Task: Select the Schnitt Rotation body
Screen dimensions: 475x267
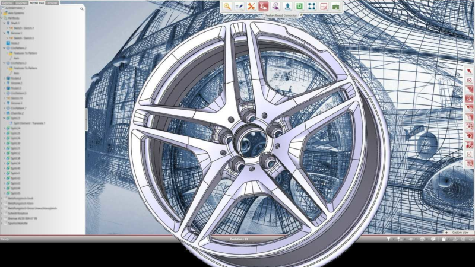Action: point(18,213)
